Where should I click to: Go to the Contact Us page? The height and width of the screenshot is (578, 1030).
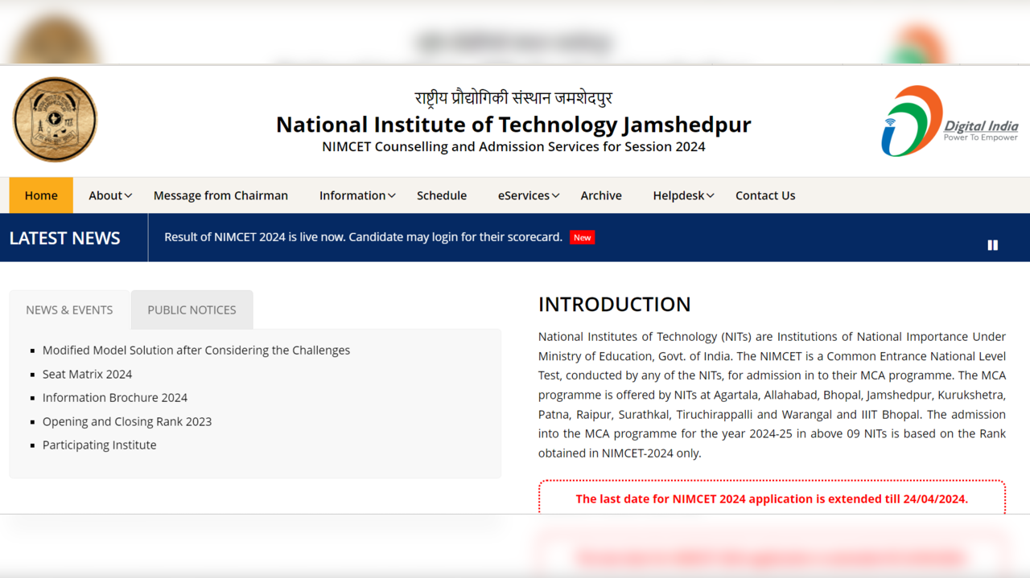tap(764, 195)
